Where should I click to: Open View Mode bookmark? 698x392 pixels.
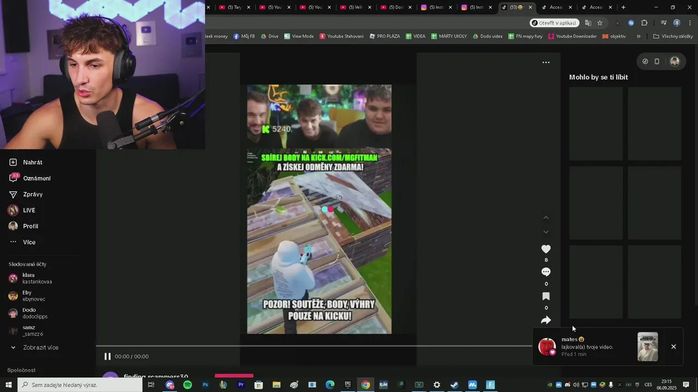299,36
